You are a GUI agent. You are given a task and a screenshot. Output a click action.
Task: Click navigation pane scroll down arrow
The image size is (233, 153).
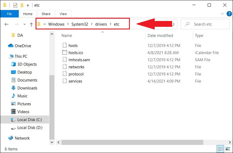[52, 142]
